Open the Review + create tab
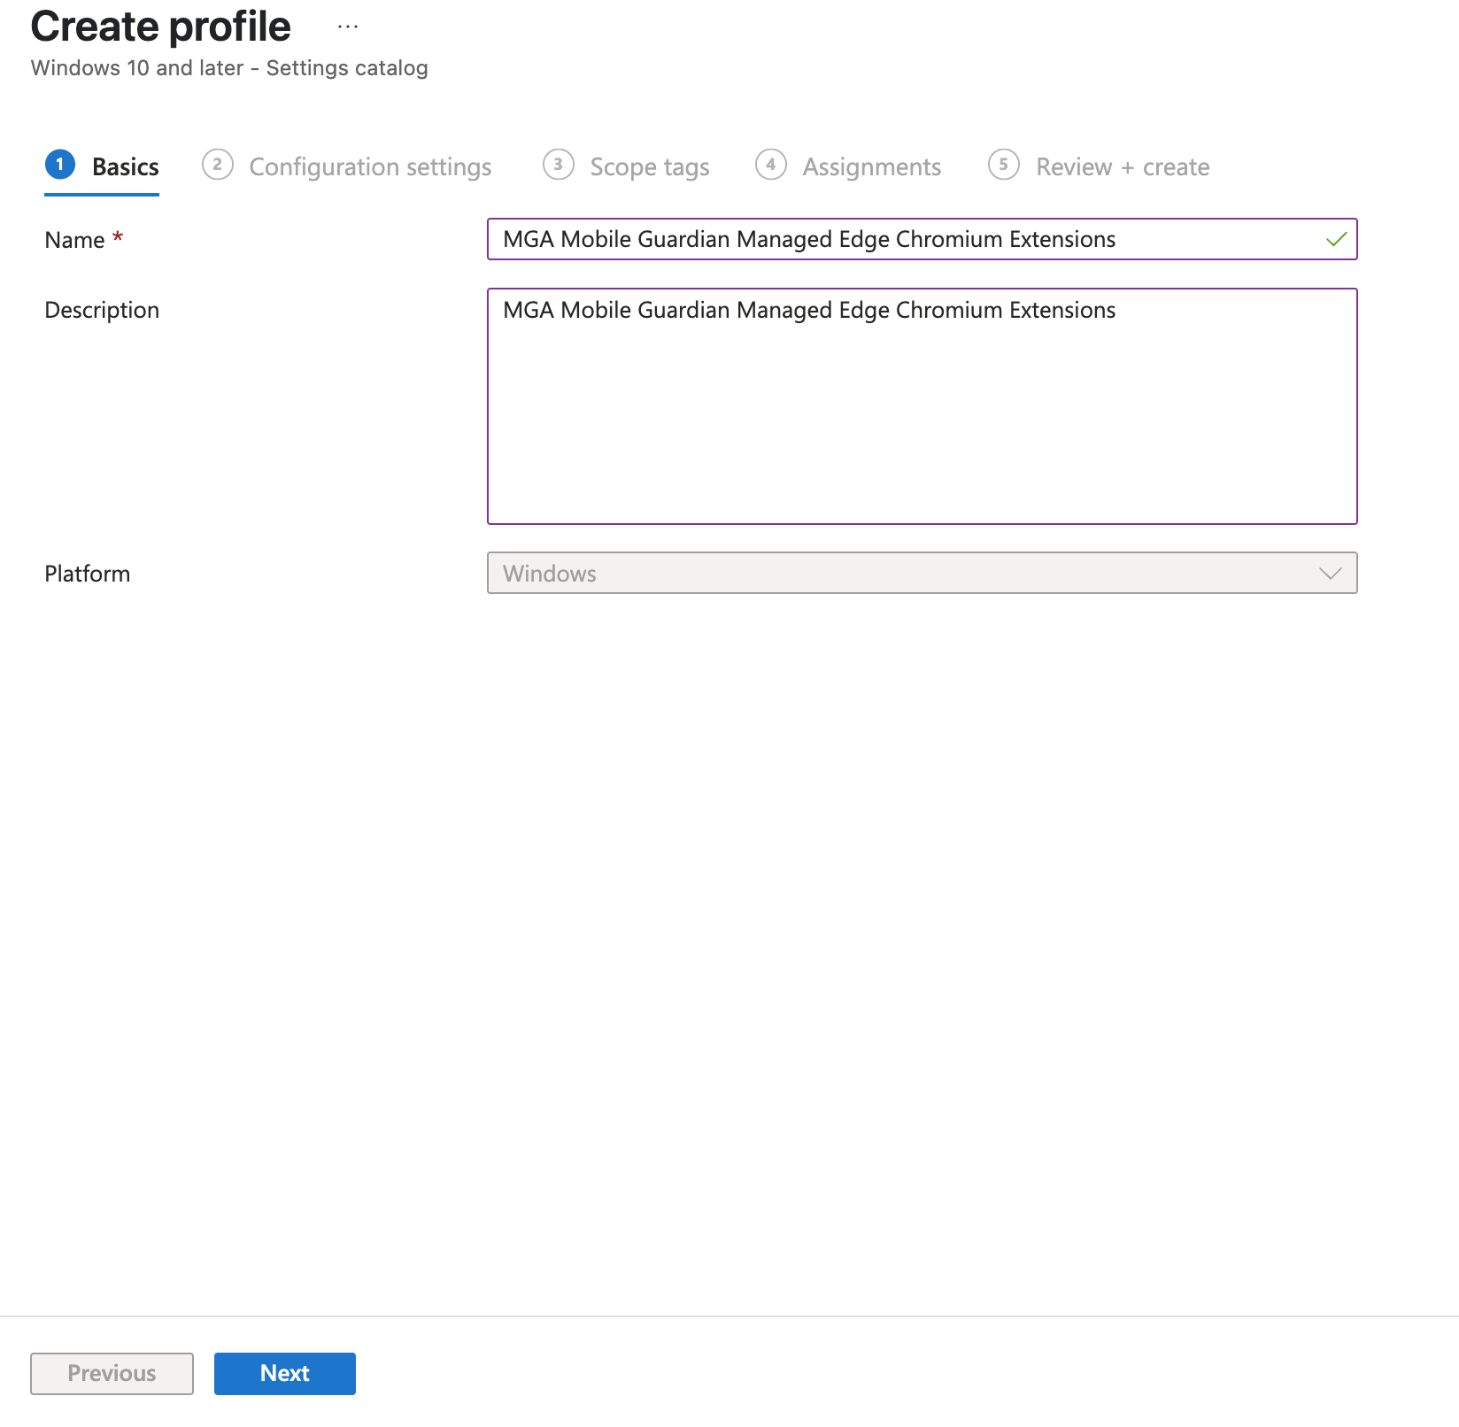The width and height of the screenshot is (1459, 1427). tap(1122, 166)
